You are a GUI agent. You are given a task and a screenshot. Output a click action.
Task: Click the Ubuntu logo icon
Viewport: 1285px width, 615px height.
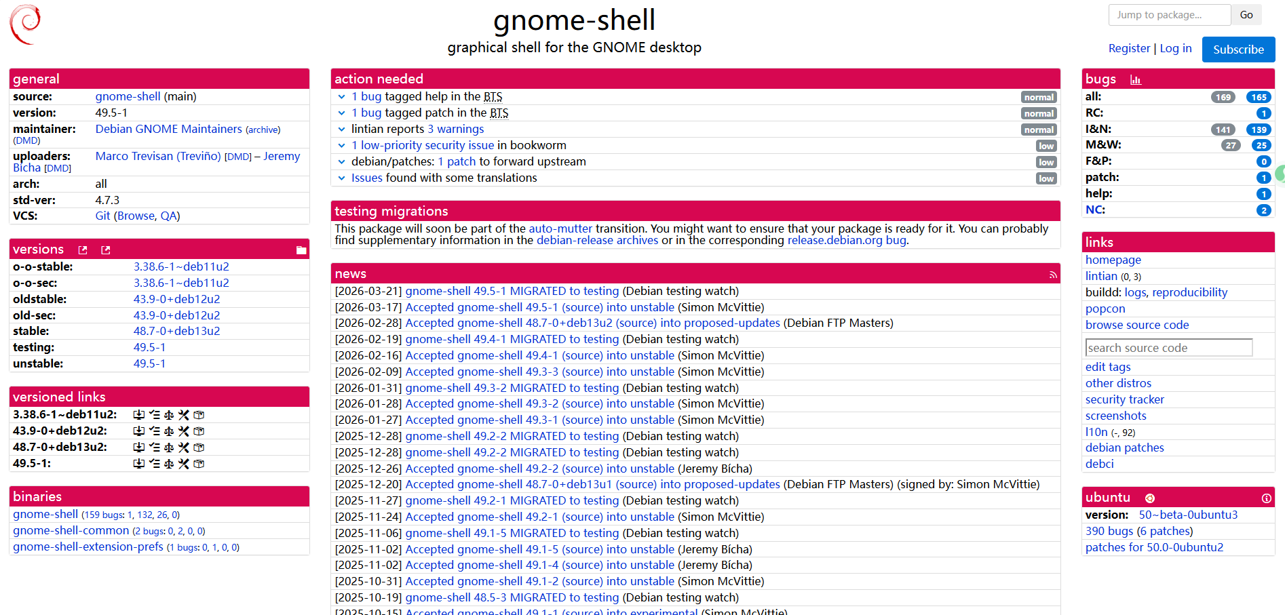[1150, 498]
